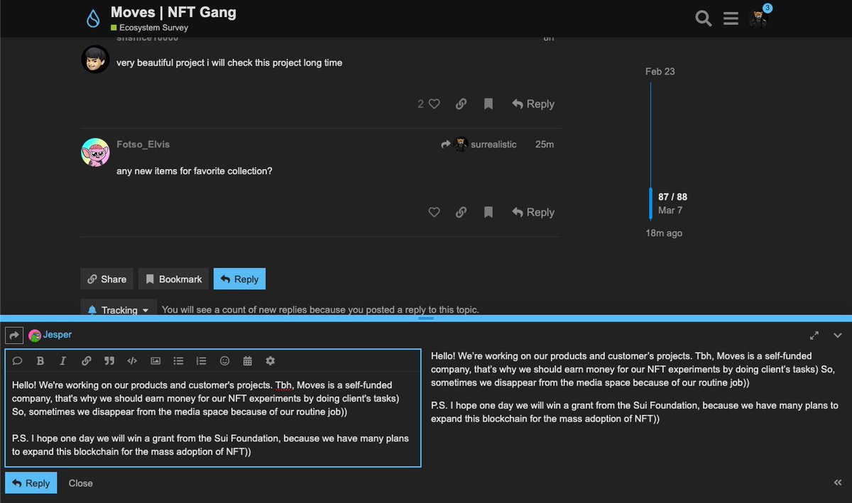Copy link of 'very beautiful project' post
Image resolution: width=852 pixels, height=503 pixels.
point(461,104)
